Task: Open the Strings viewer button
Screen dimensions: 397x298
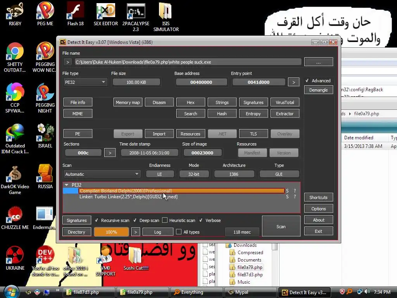Action: (222, 102)
